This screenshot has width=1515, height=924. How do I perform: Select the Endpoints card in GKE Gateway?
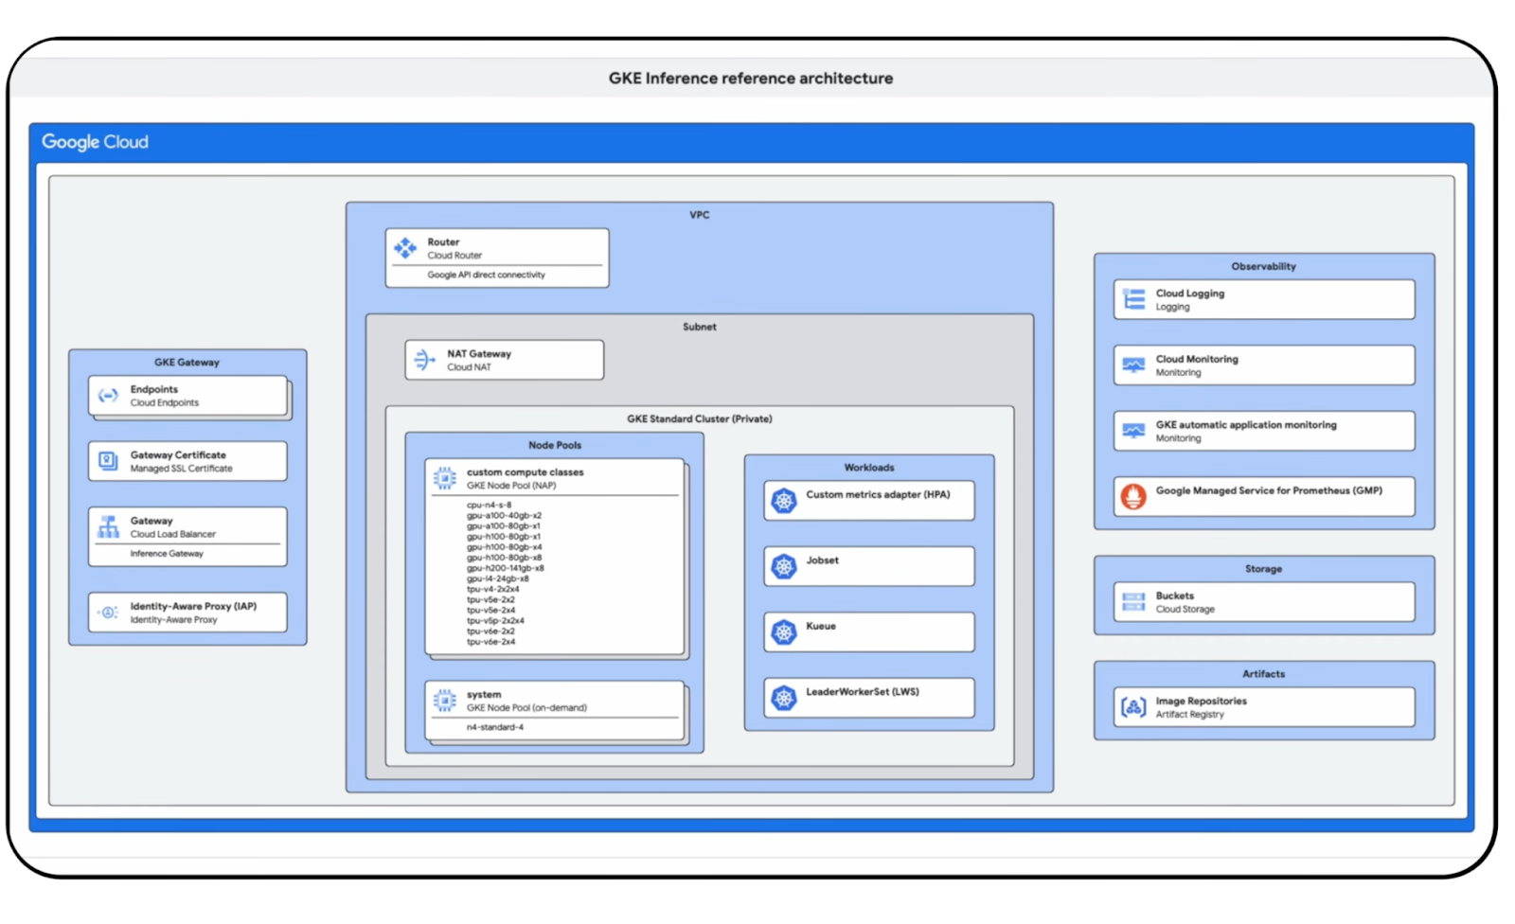click(187, 396)
